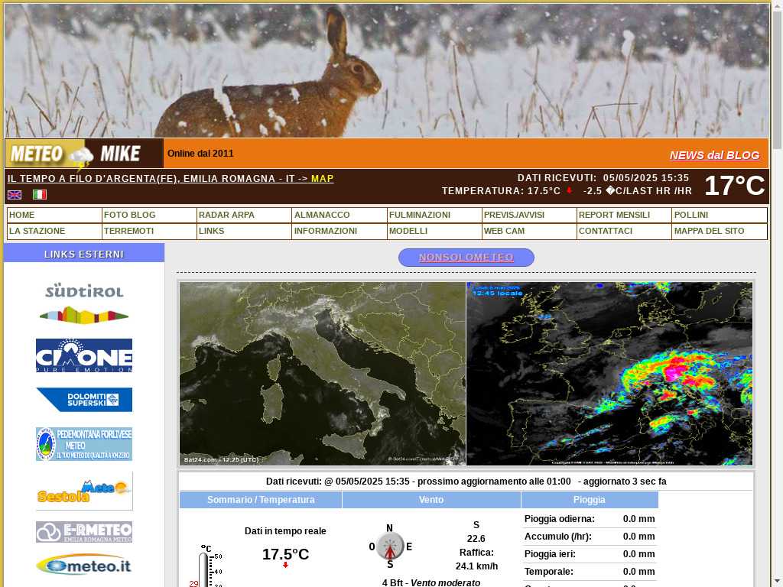Click the Meteo Mike logo
Screen dimensions: 783x587
pyautogui.click(x=84, y=154)
